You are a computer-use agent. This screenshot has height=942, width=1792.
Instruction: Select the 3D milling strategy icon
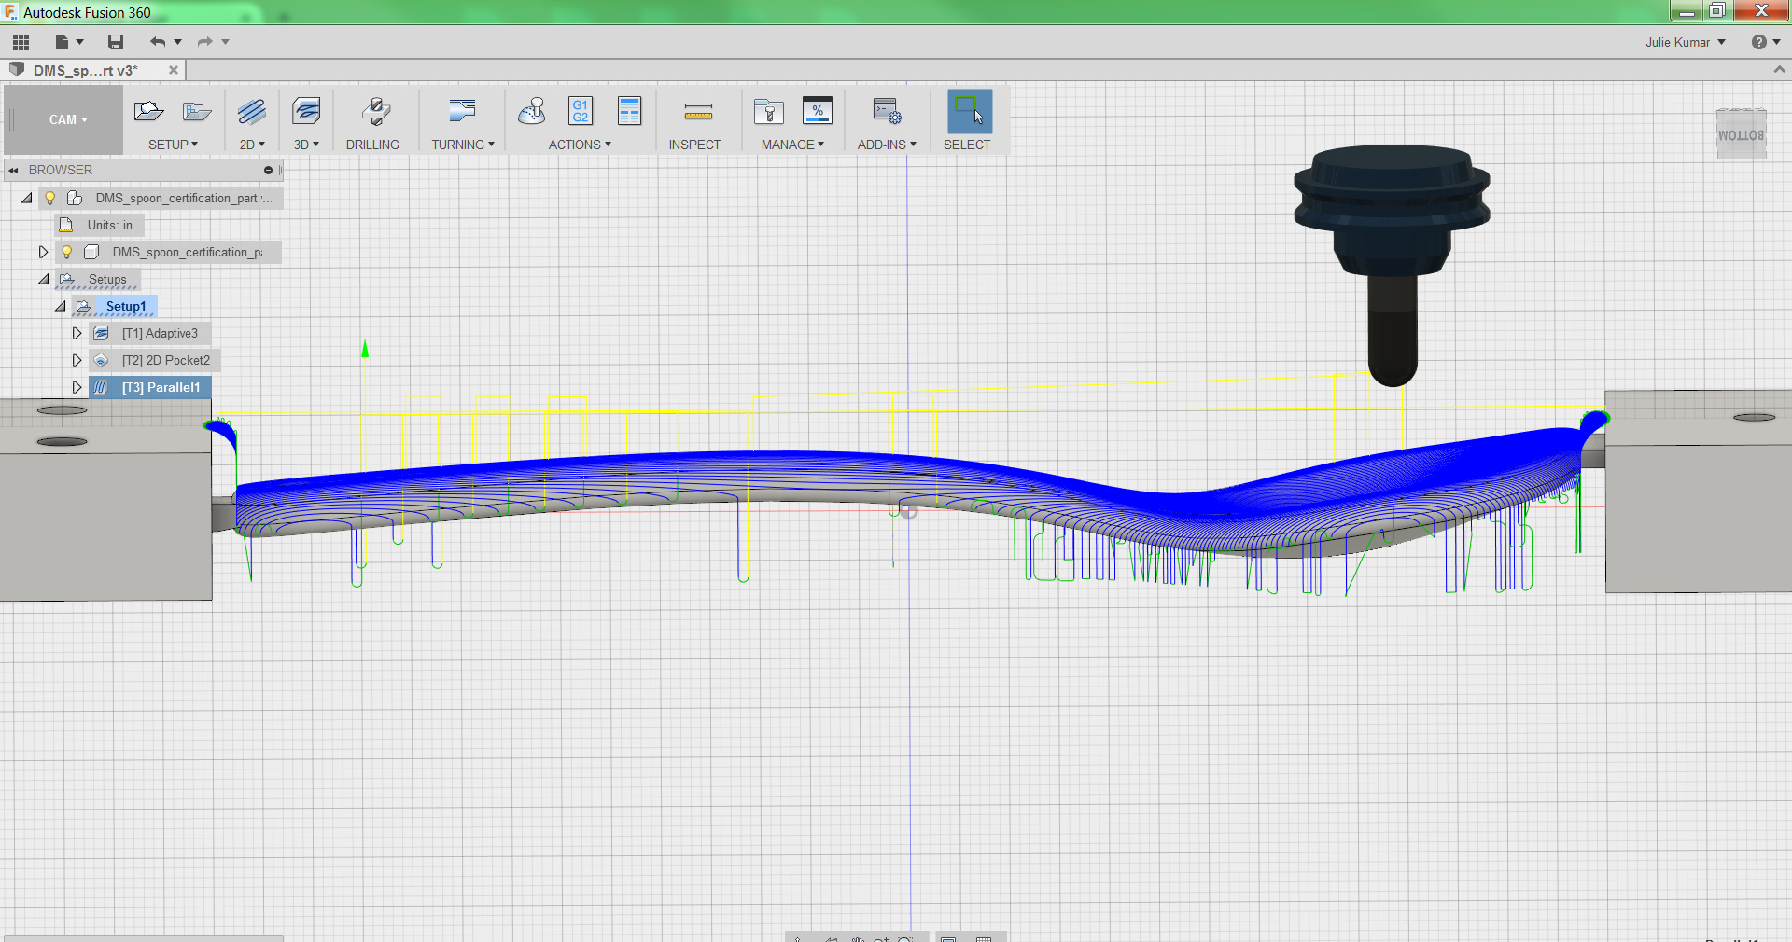(306, 112)
